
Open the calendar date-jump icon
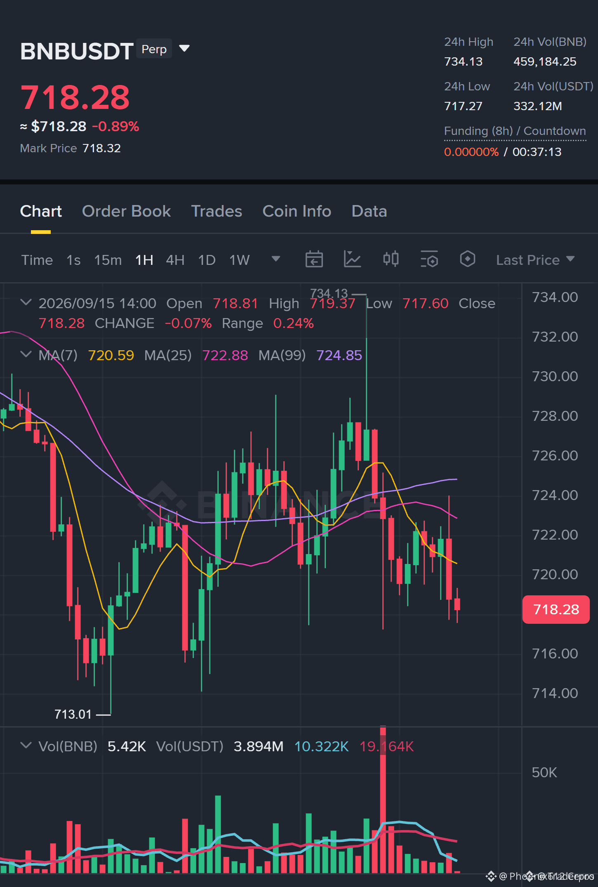tap(314, 259)
